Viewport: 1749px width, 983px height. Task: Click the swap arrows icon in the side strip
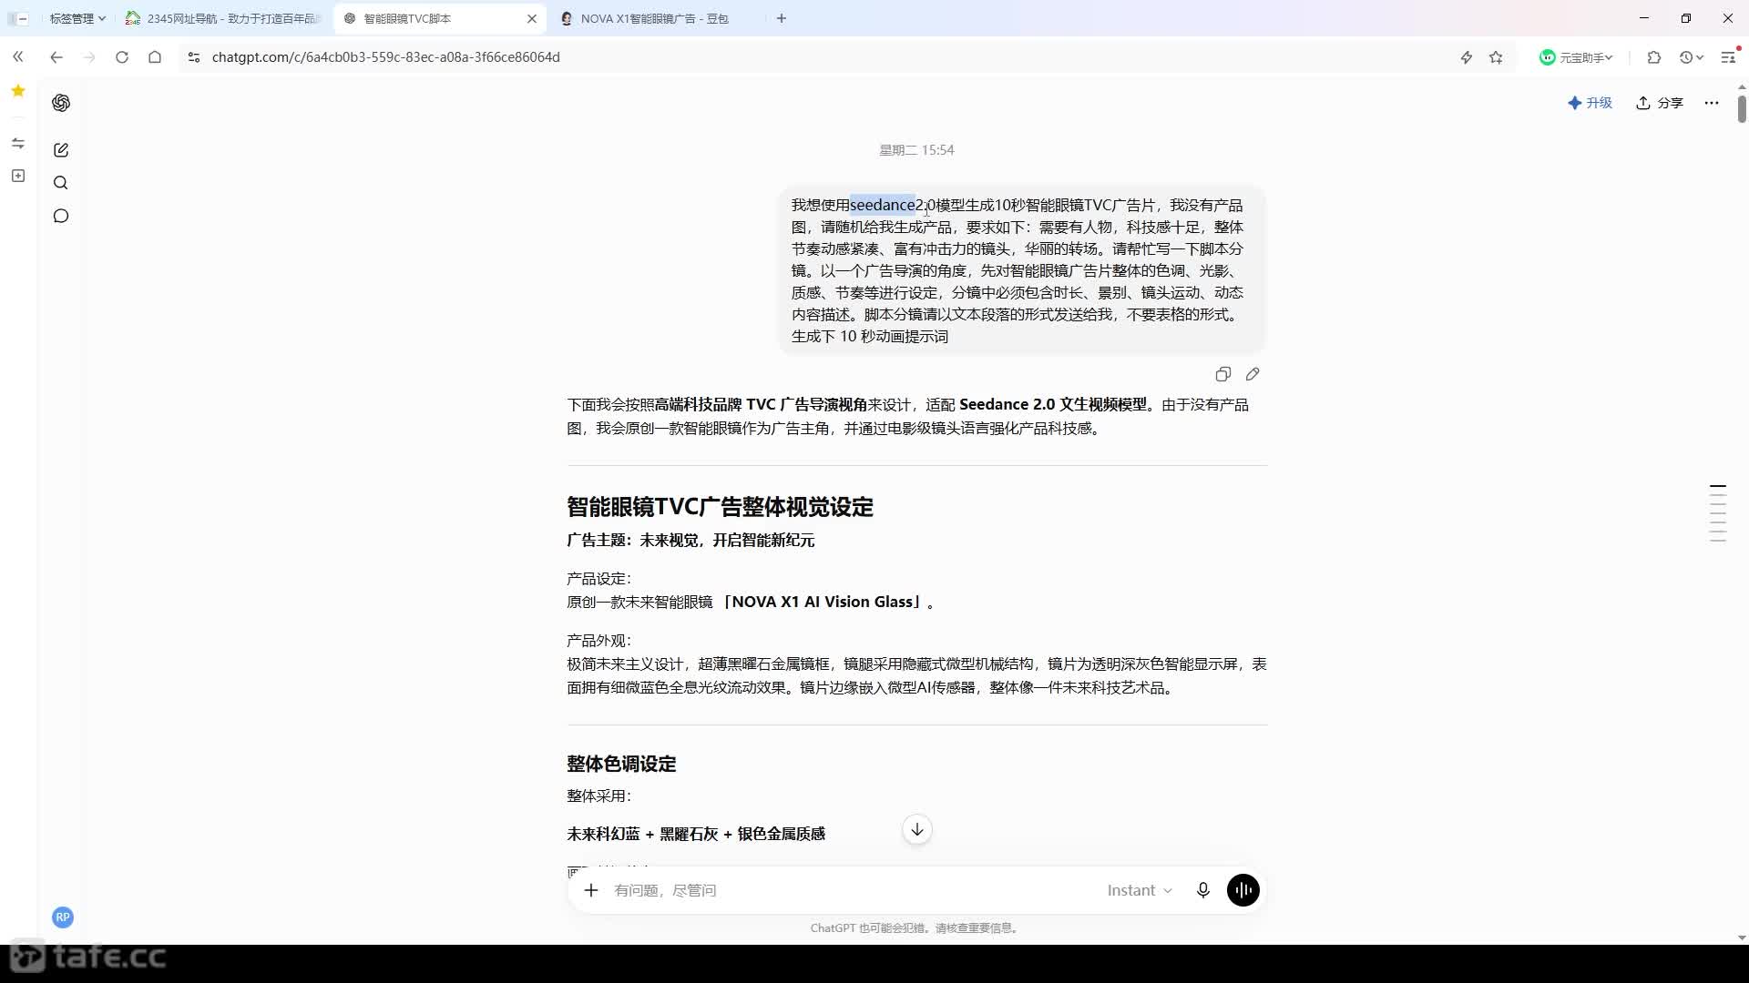[x=18, y=143]
